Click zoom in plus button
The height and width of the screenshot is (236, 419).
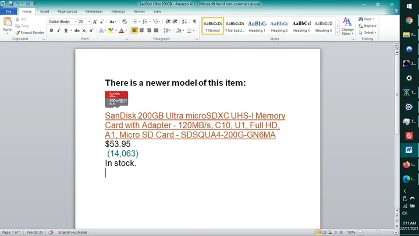pyautogui.click(x=396, y=233)
